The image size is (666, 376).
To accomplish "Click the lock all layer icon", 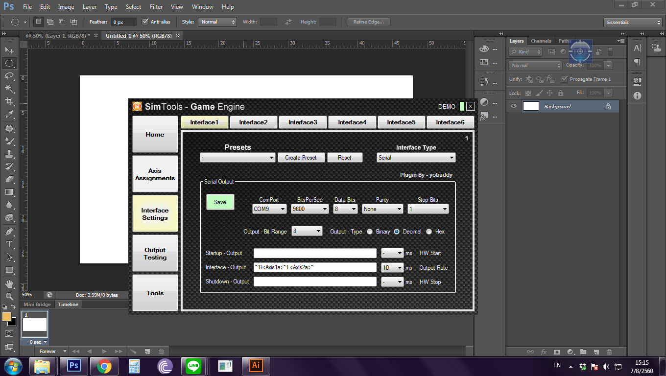I will 561,93.
